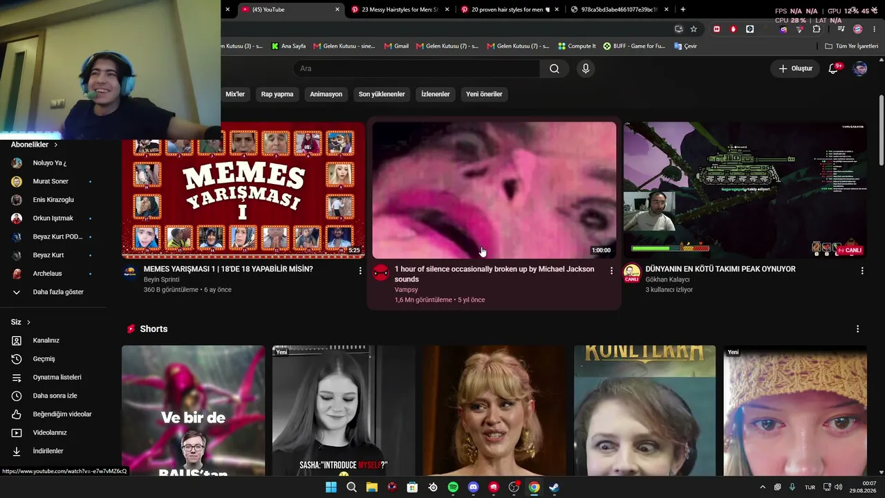Select the Animasyon filter chip
The image size is (885, 498).
[326, 94]
